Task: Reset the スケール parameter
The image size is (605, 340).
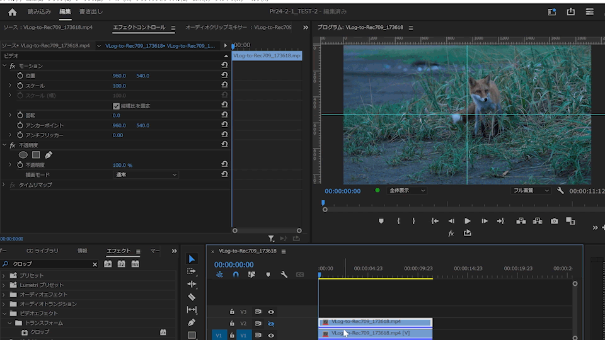Action: [224, 86]
